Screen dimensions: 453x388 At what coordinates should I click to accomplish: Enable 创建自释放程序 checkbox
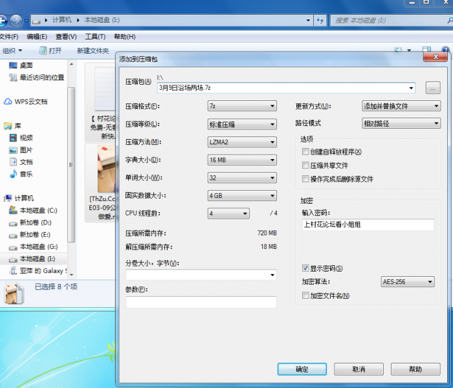point(305,152)
